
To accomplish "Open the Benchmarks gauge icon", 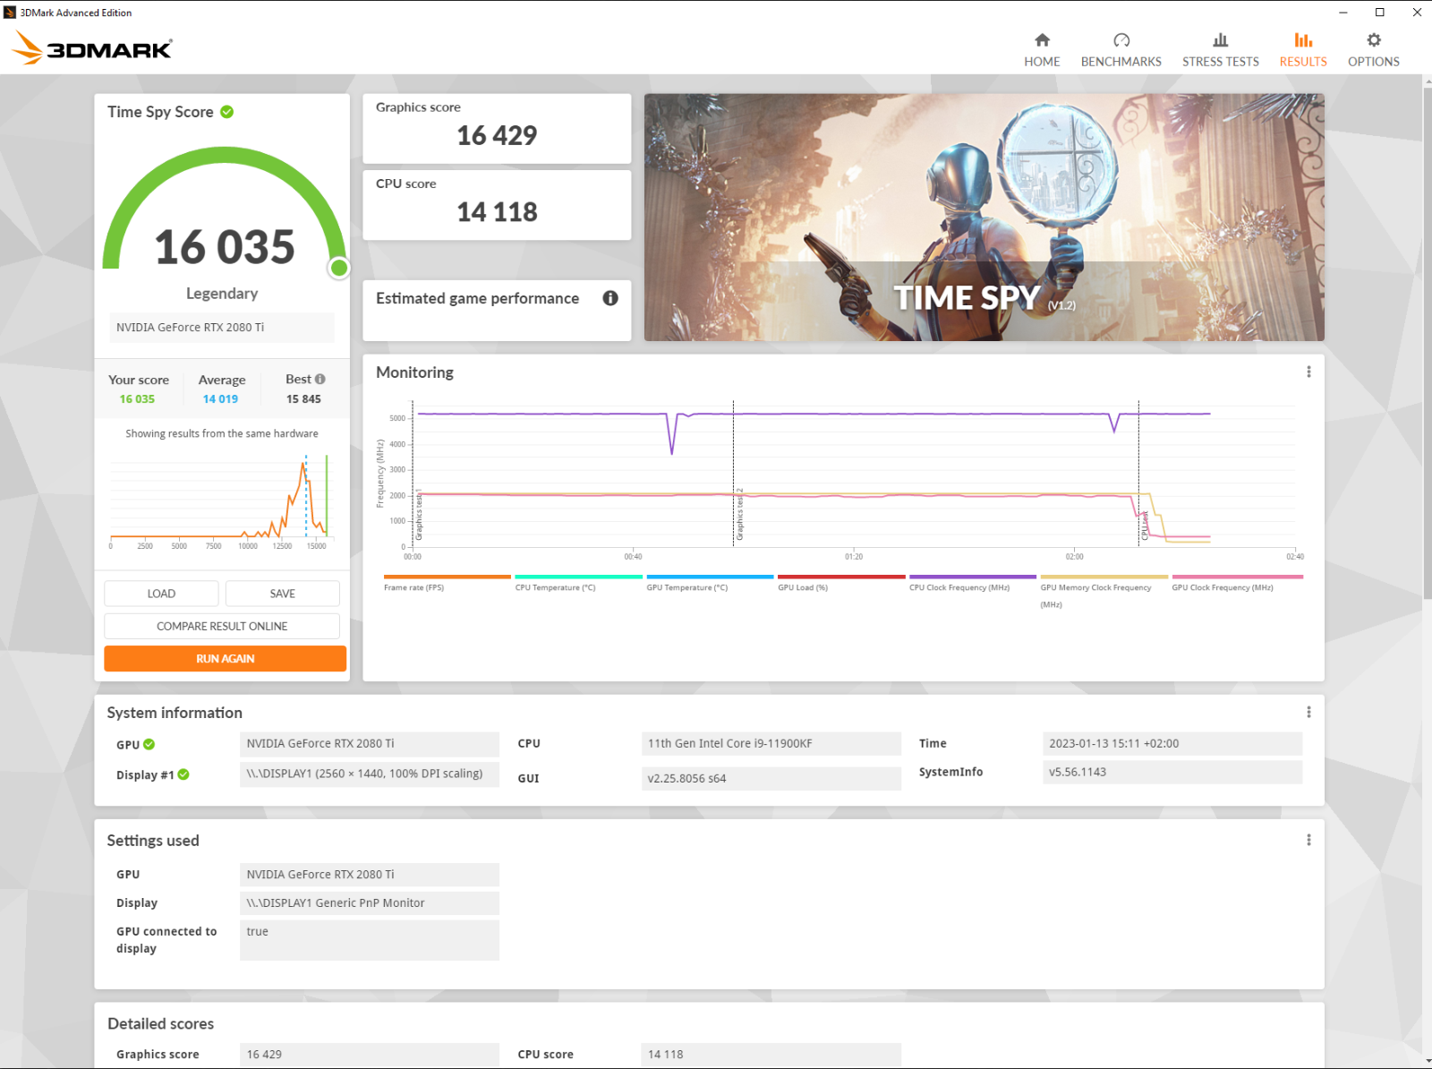I will point(1121,40).
